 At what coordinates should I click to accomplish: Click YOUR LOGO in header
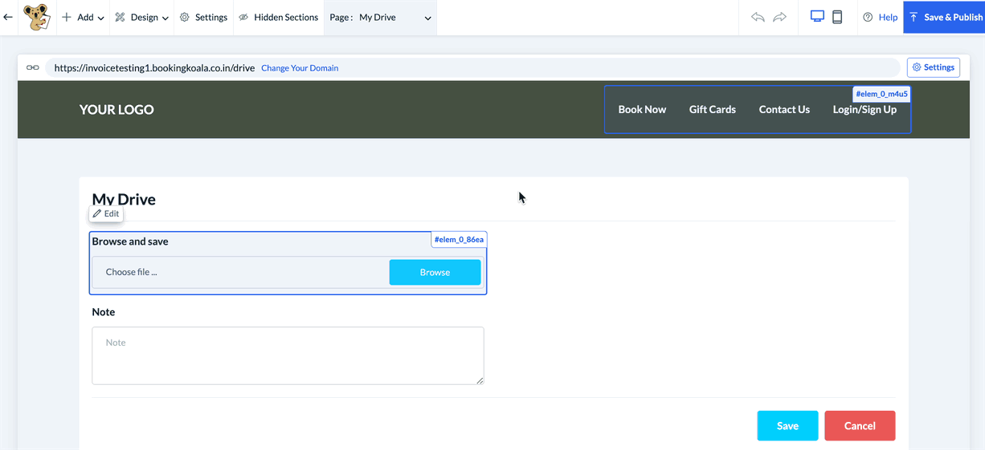pyautogui.click(x=116, y=110)
